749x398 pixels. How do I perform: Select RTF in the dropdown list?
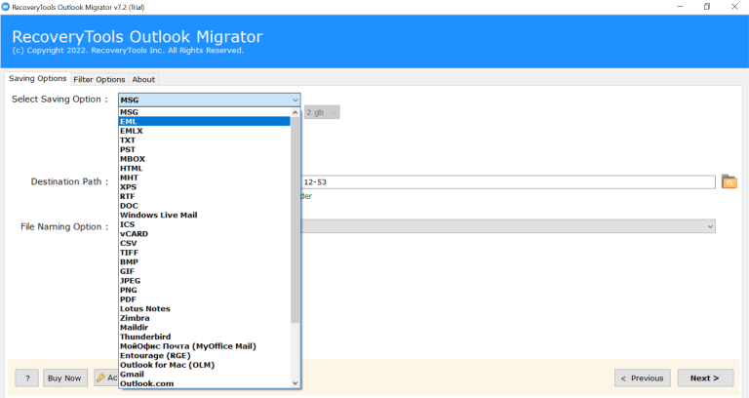205,196
